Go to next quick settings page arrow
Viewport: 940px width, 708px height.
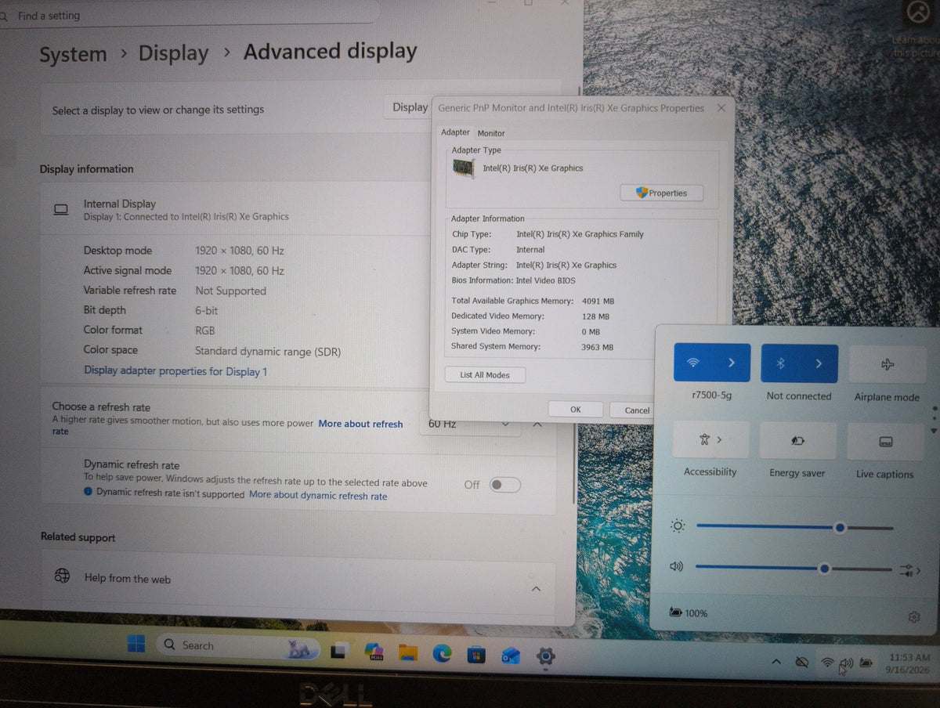point(933,431)
